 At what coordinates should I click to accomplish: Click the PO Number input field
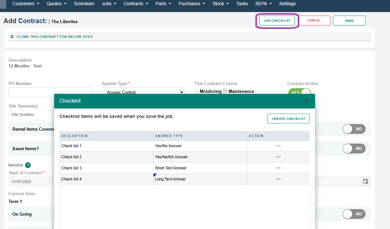click(50, 92)
